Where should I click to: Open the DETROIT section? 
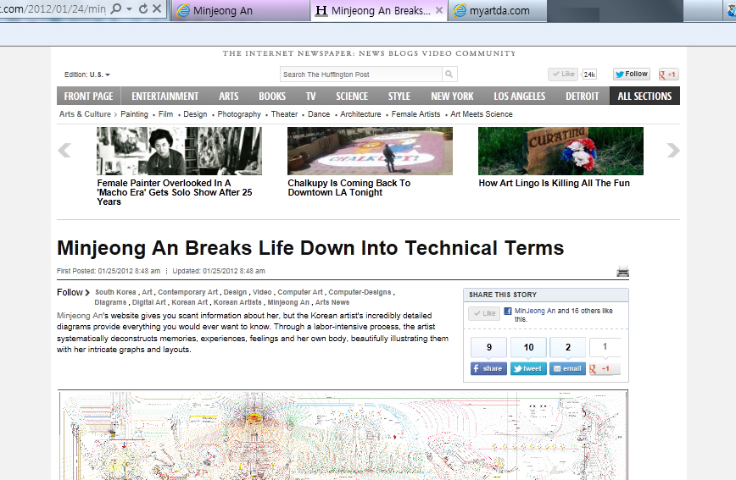click(583, 97)
